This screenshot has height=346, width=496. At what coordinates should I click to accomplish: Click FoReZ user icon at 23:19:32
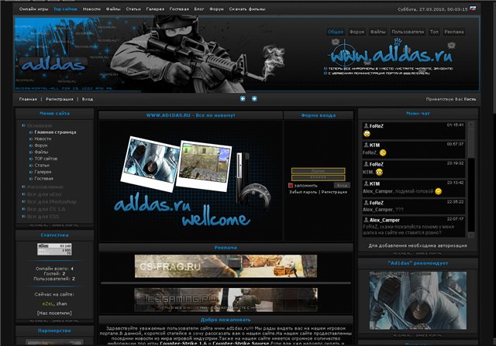(366, 164)
